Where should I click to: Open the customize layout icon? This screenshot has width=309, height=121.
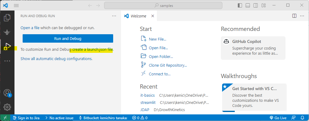tap(263, 5)
